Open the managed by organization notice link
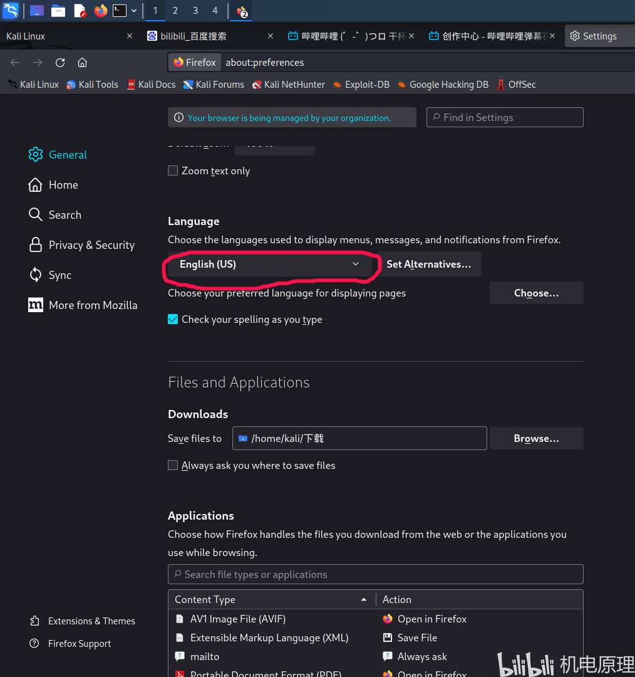Viewport: 635px width, 677px height. [x=289, y=118]
